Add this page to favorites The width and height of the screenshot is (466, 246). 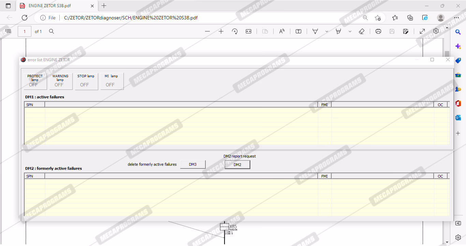378,18
